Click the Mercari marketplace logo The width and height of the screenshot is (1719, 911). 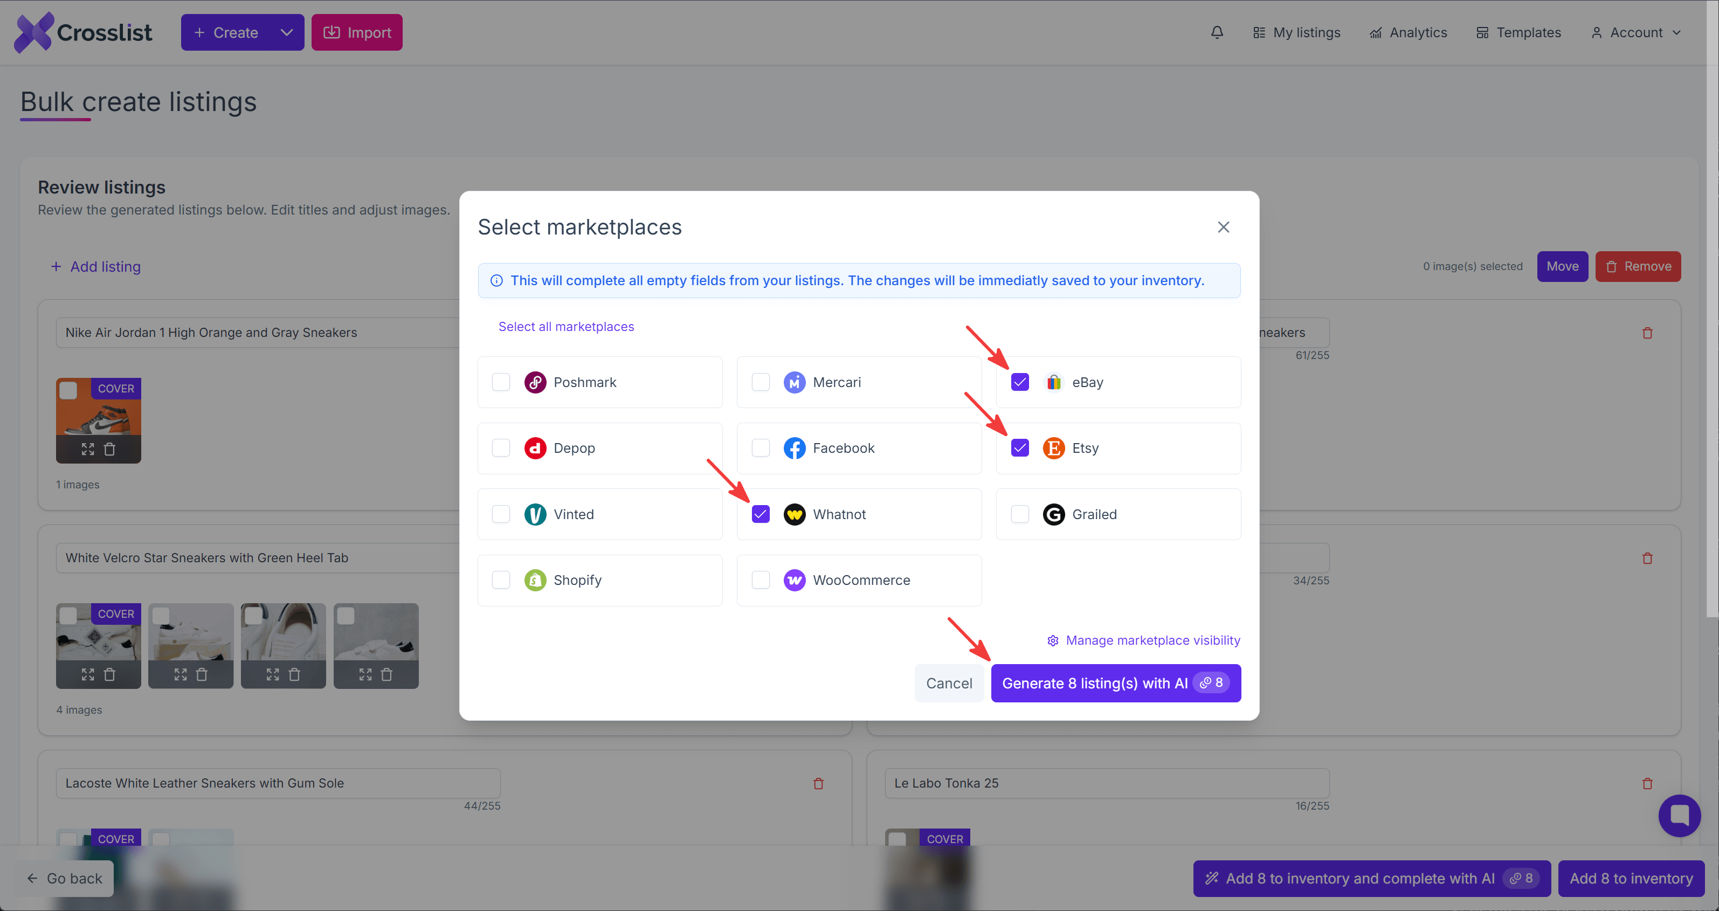coord(794,382)
